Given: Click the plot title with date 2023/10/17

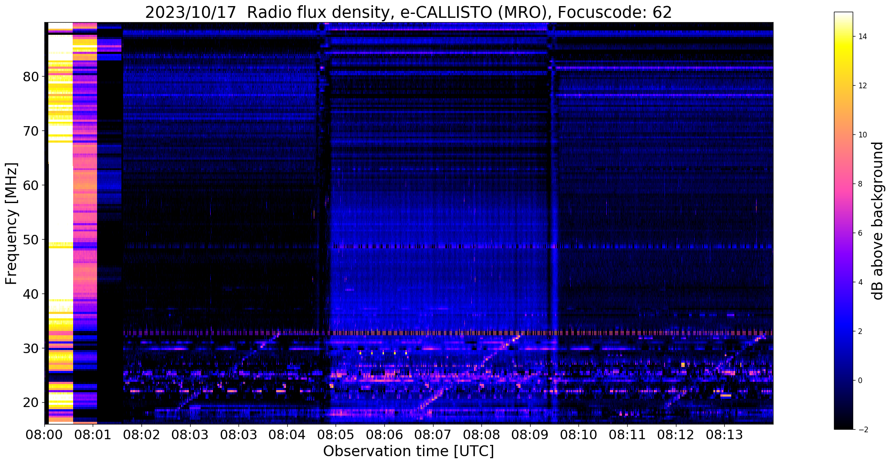Looking at the screenshot, I should pos(408,12).
